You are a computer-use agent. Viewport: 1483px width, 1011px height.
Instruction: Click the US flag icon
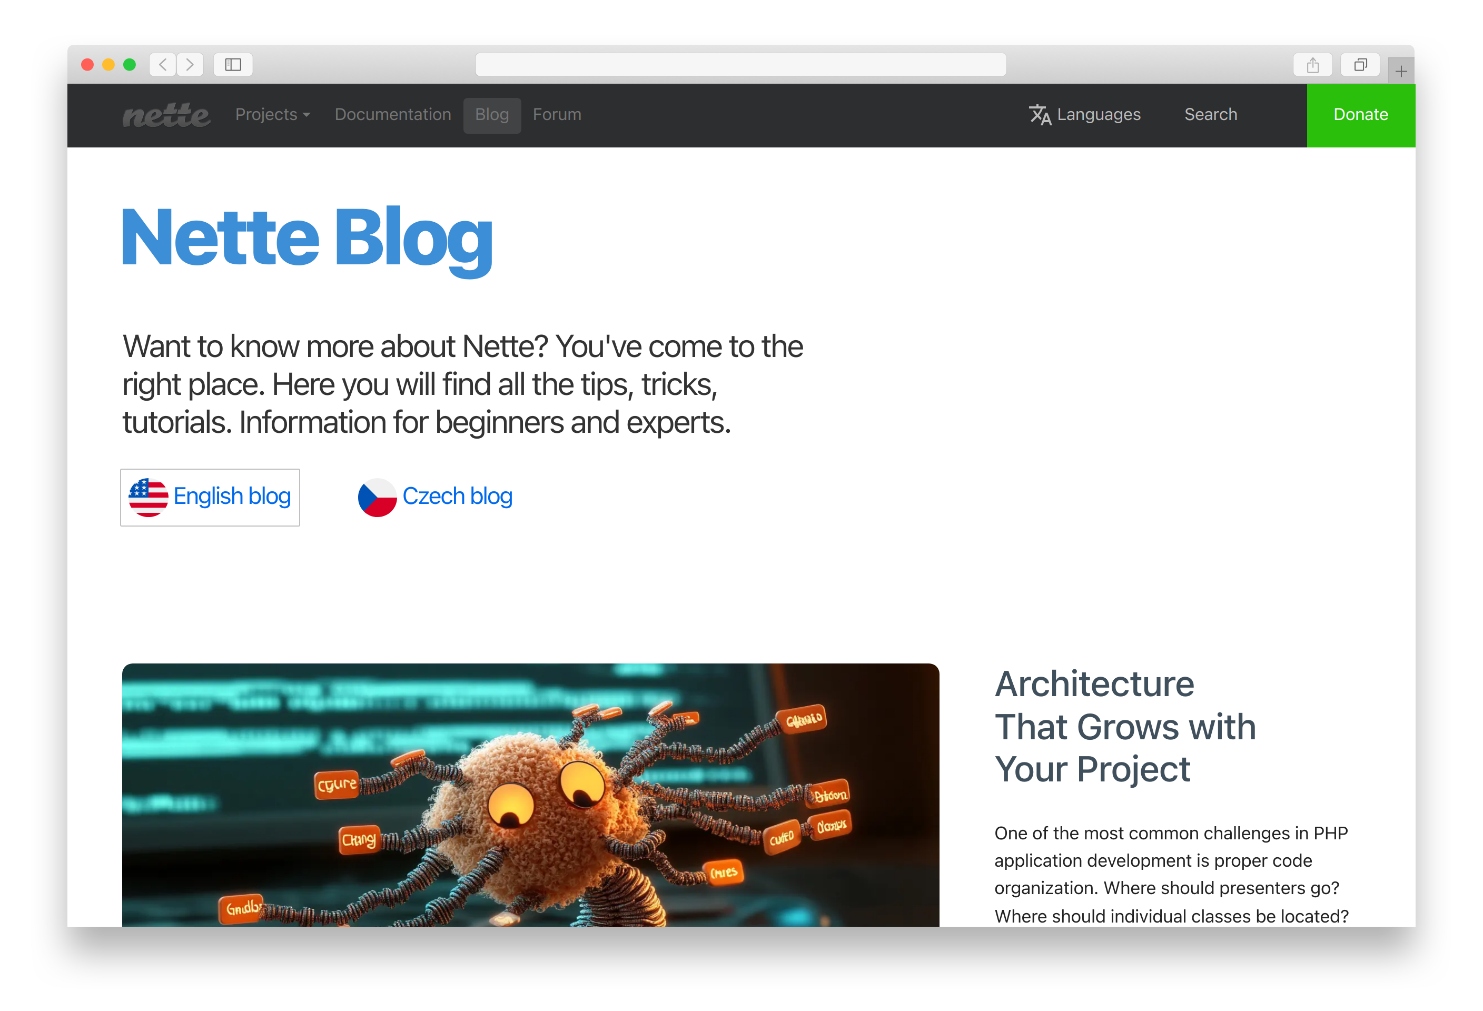coord(148,497)
